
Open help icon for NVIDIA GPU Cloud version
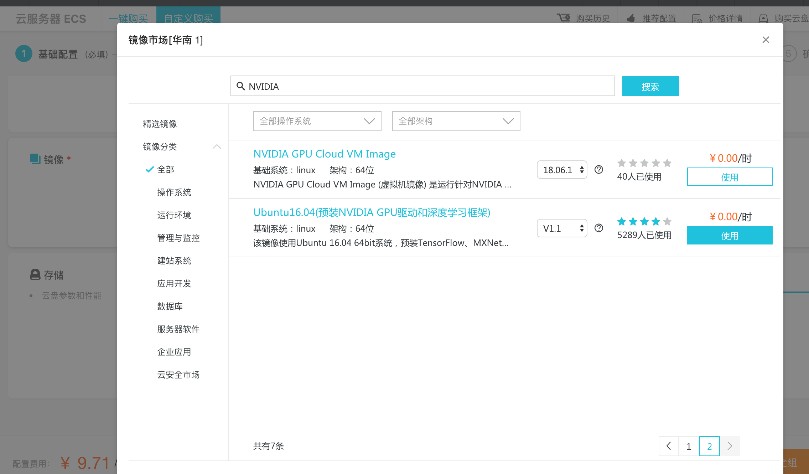pyautogui.click(x=599, y=170)
